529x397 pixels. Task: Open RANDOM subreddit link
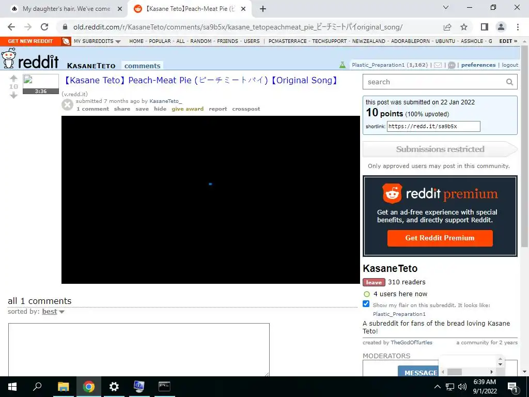coord(201,41)
